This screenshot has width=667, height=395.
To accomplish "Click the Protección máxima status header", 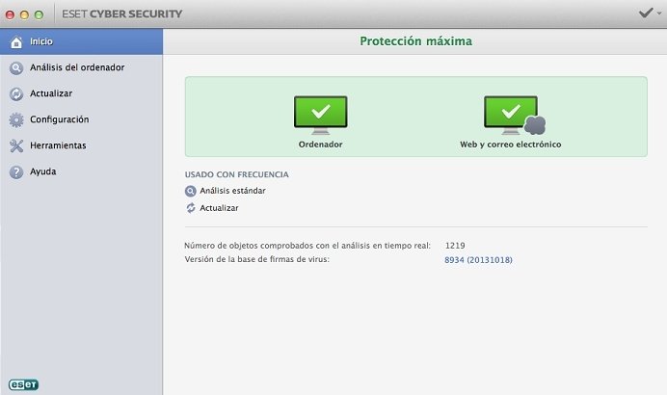I will (x=415, y=41).
